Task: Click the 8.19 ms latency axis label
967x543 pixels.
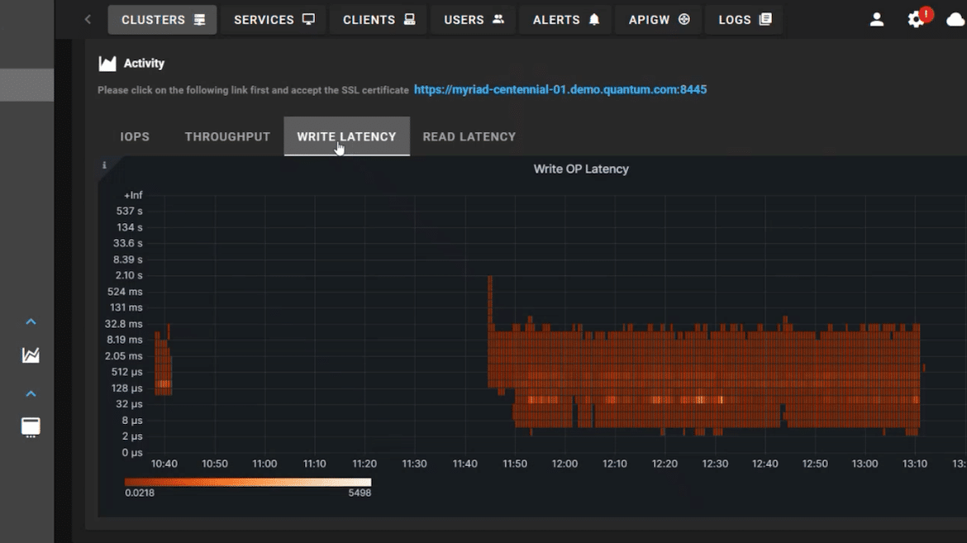Action: pyautogui.click(x=124, y=340)
